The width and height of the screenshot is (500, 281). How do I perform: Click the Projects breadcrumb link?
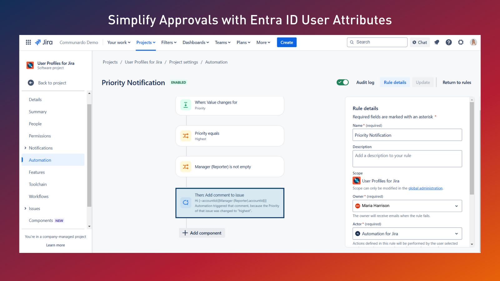click(x=110, y=62)
